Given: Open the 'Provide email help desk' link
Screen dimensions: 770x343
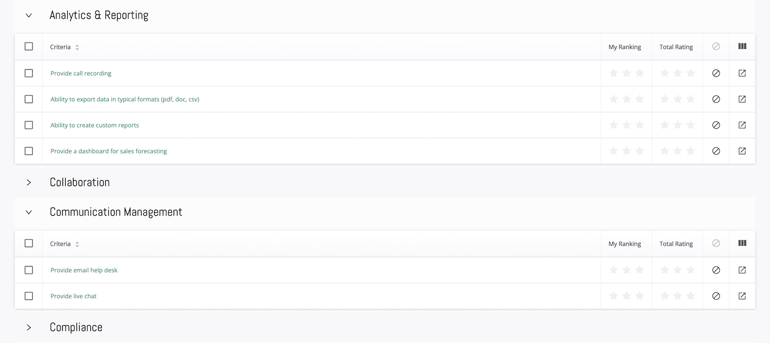Looking at the screenshot, I should click(x=84, y=270).
